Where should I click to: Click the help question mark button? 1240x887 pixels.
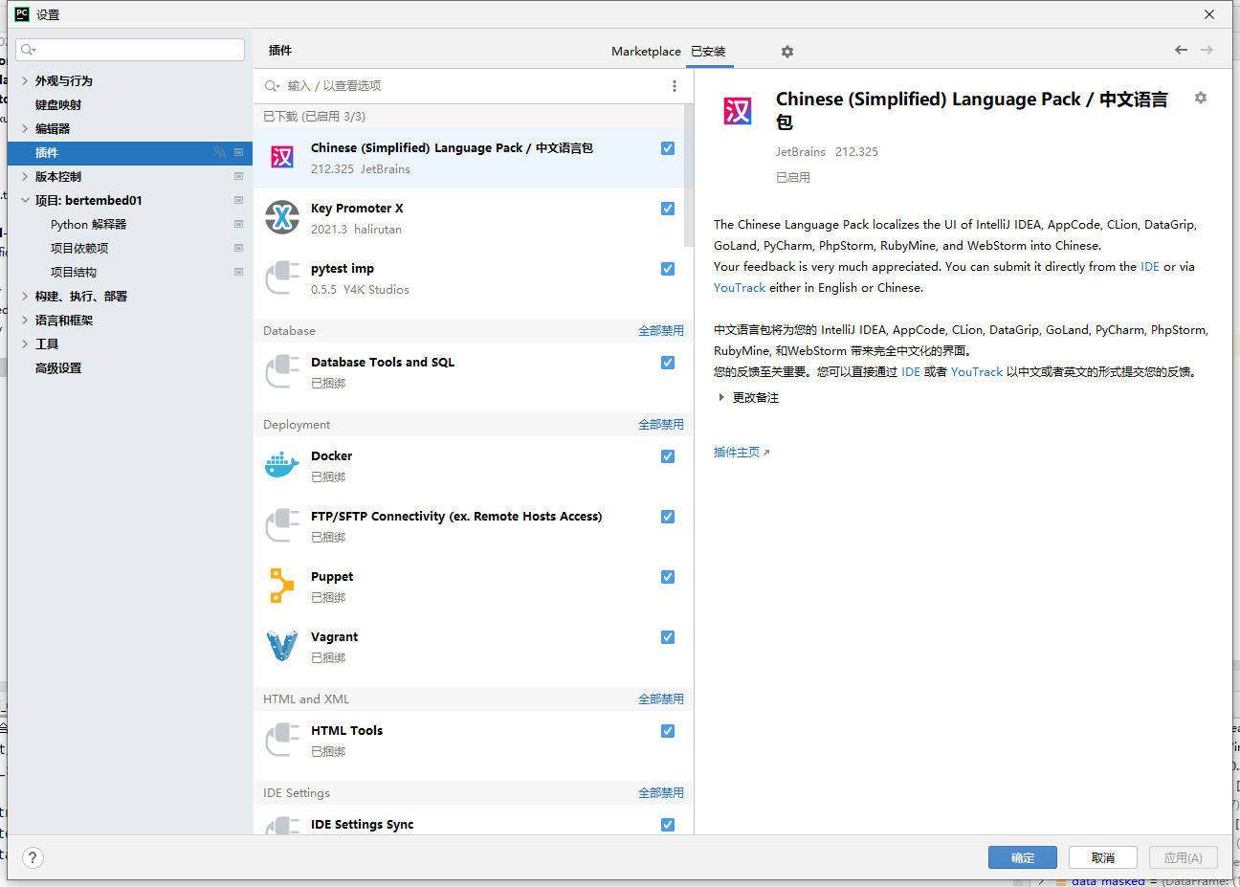pos(33,857)
